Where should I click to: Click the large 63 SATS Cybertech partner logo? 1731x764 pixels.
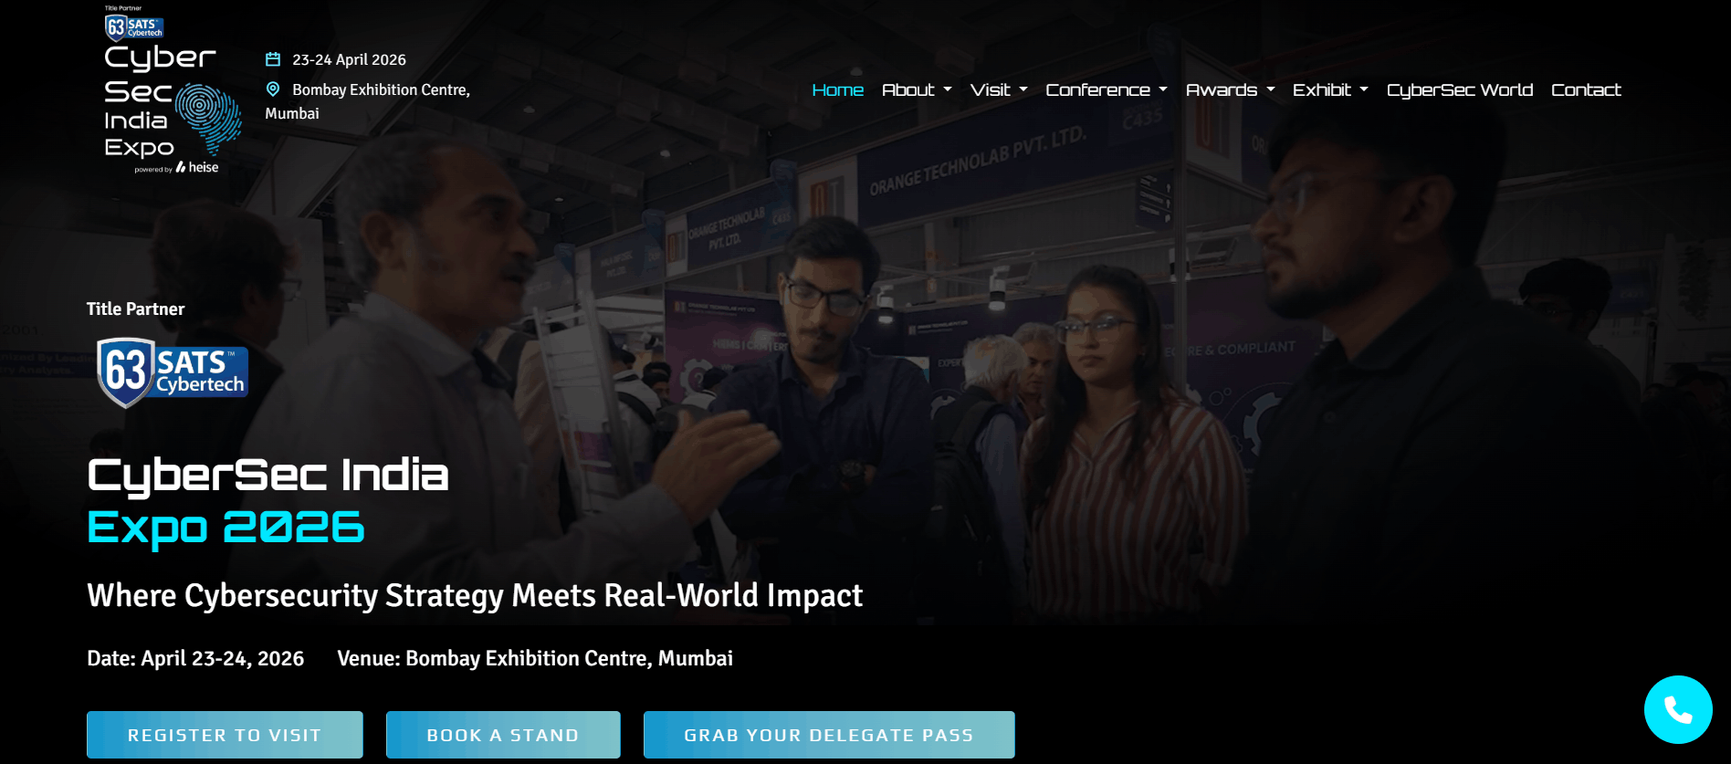click(x=173, y=372)
